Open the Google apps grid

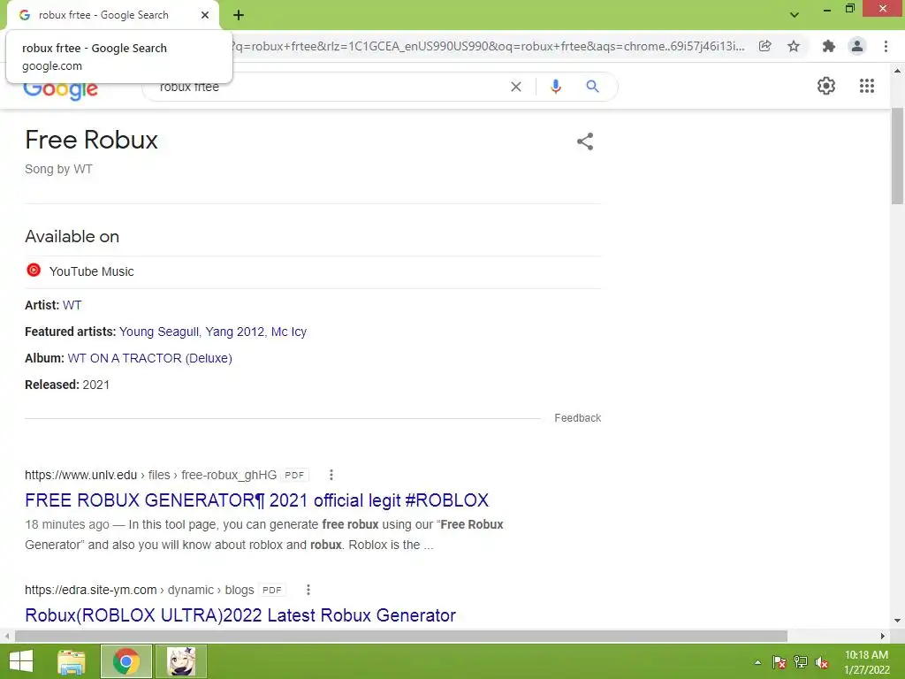(x=867, y=86)
